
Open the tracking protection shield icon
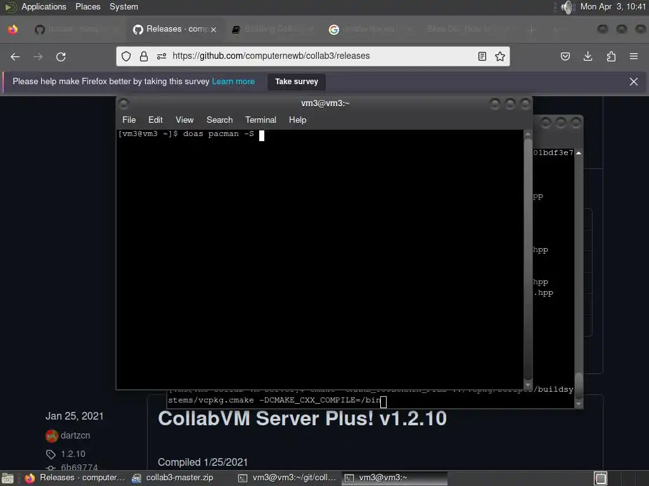click(126, 56)
